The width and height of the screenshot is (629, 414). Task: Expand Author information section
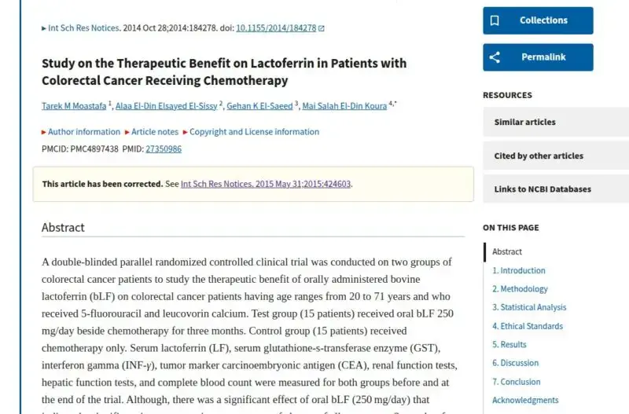click(81, 132)
